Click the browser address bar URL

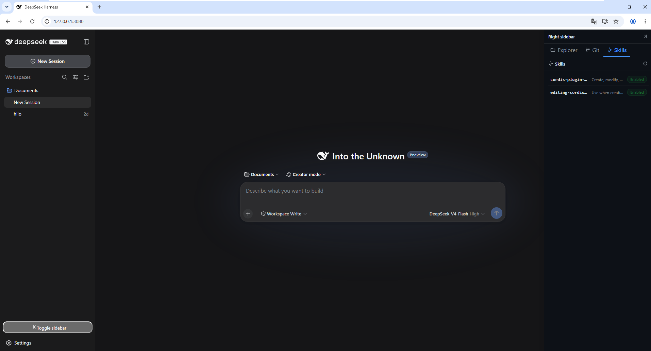pos(69,21)
